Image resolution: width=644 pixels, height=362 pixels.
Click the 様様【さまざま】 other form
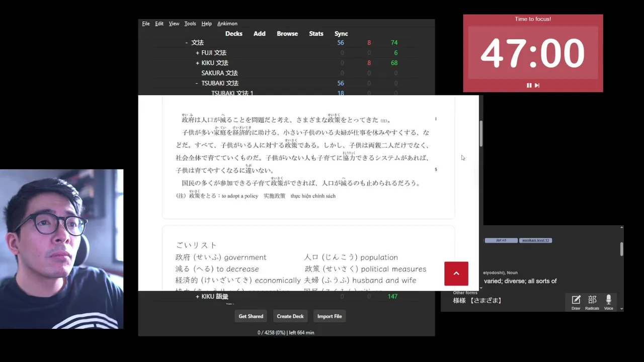point(477,301)
